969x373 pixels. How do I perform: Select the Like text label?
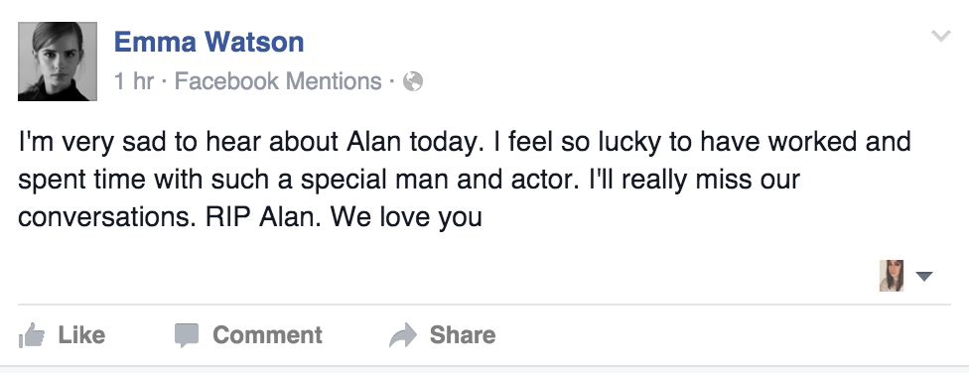pos(81,335)
